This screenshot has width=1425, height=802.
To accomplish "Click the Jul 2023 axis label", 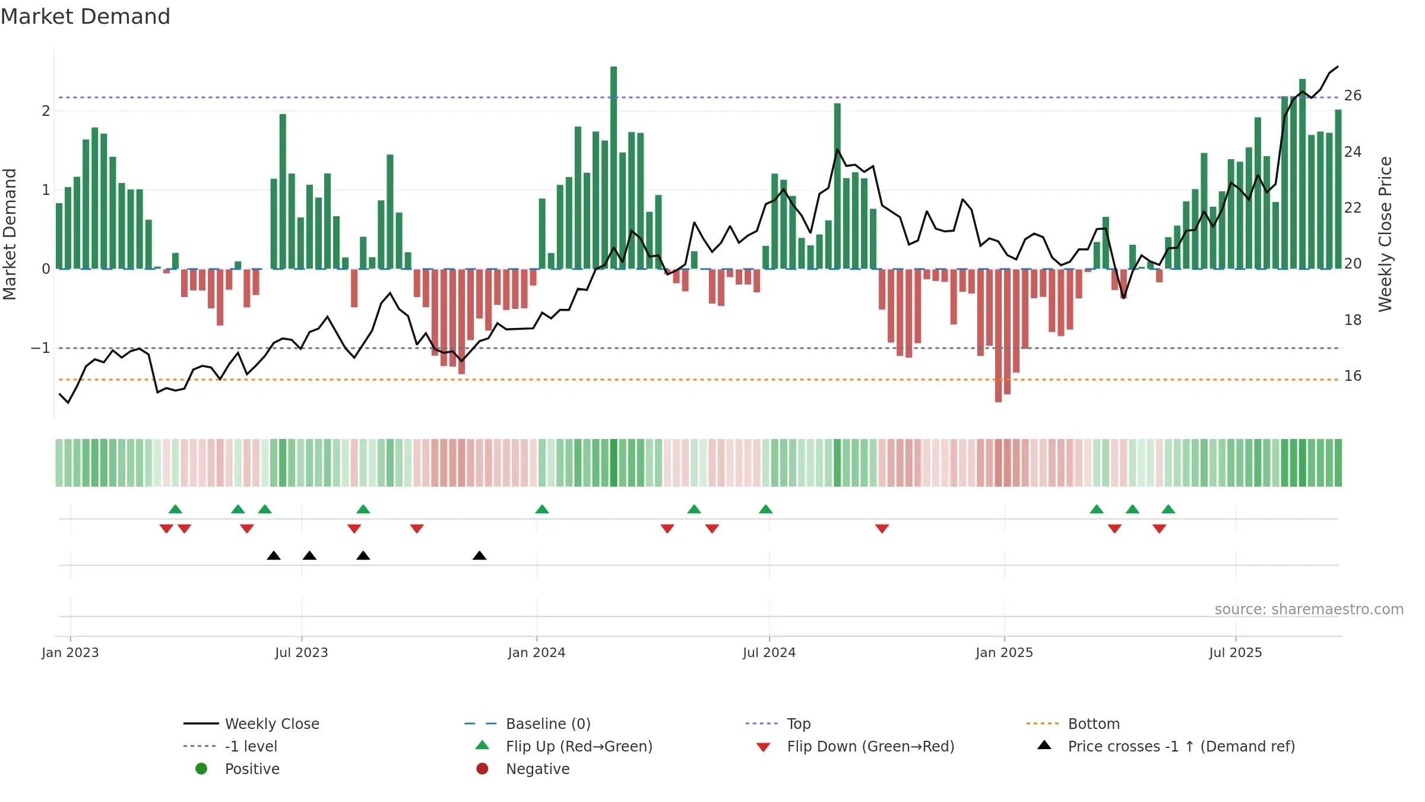I will (302, 652).
